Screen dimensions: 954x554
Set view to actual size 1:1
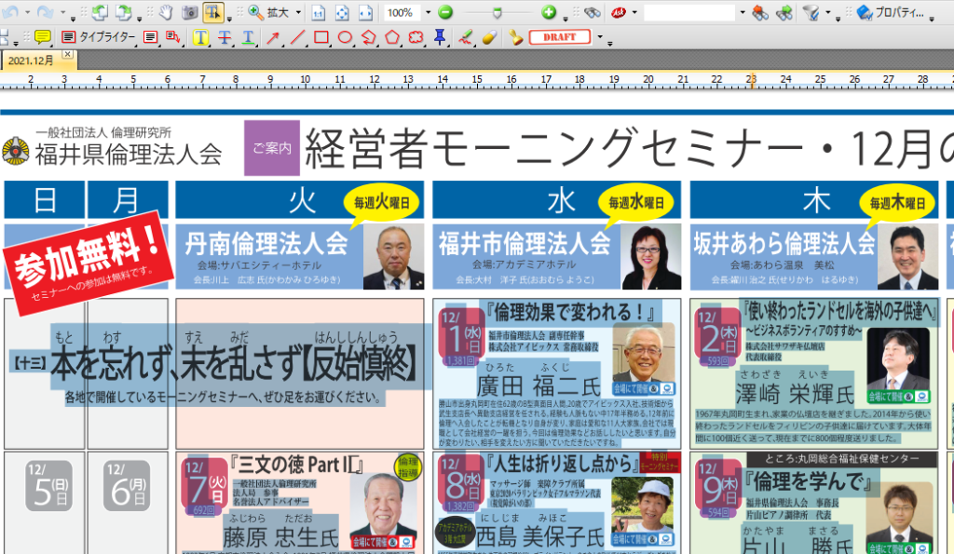(x=319, y=12)
